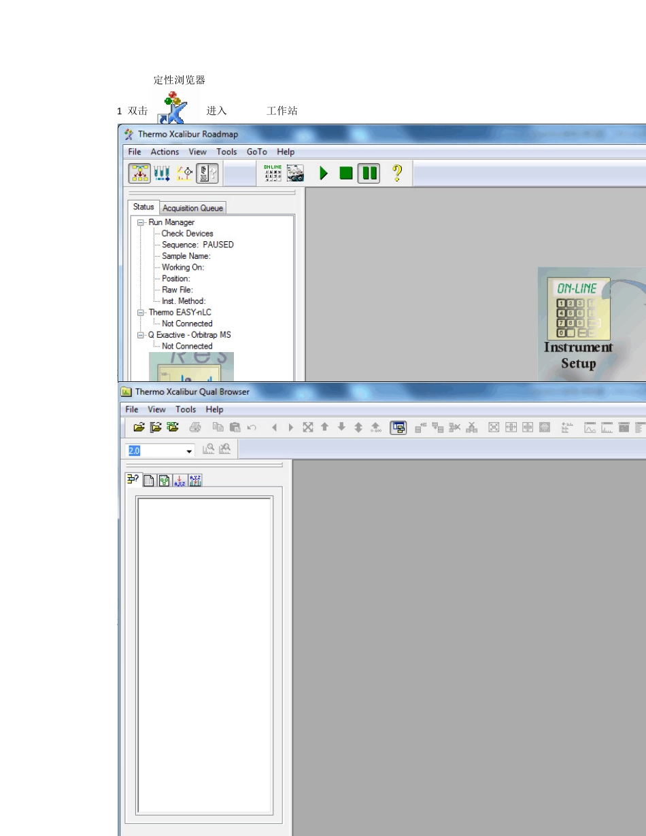This screenshot has height=836, width=646.
Task: Select the Roadmap view icon in toolbar
Action: point(139,173)
